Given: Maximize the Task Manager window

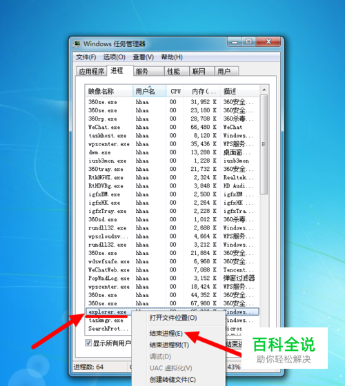Looking at the screenshot, I should coord(249,42).
